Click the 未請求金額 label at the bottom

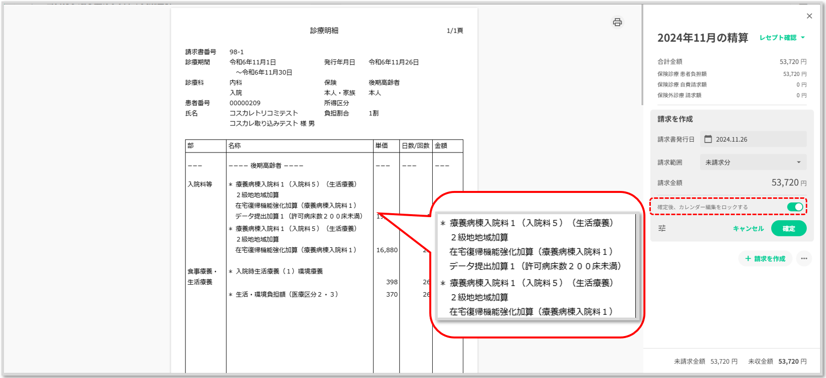(689, 362)
